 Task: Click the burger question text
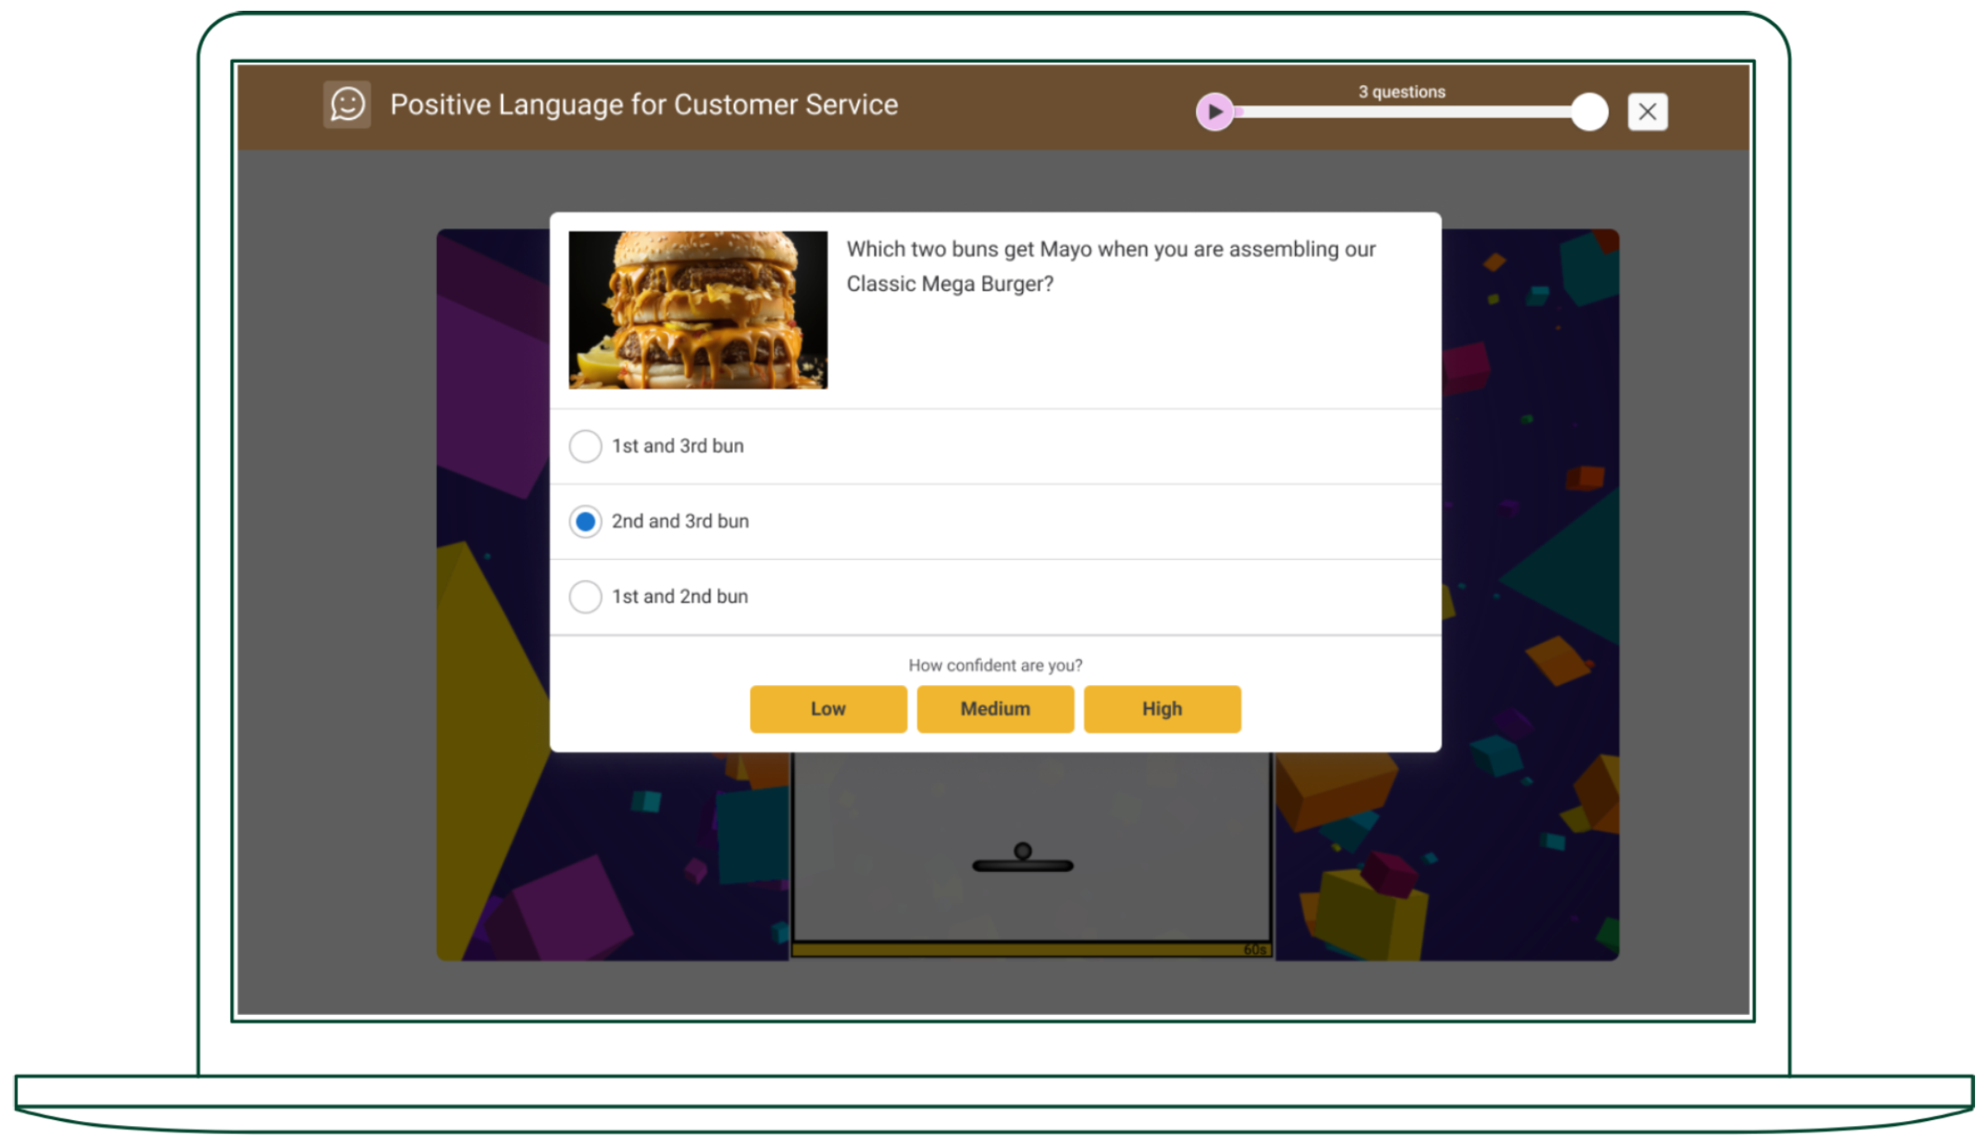coord(1110,266)
